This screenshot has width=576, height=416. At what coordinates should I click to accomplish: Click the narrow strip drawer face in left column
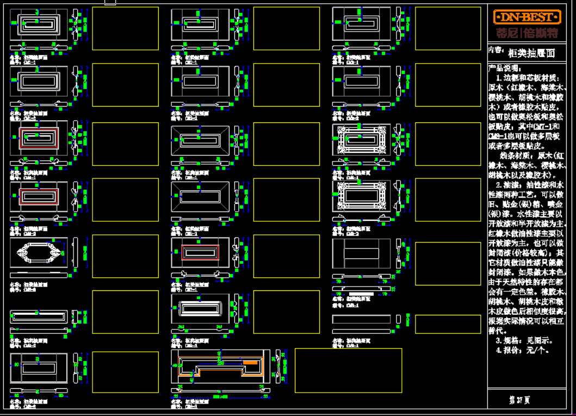39,316
